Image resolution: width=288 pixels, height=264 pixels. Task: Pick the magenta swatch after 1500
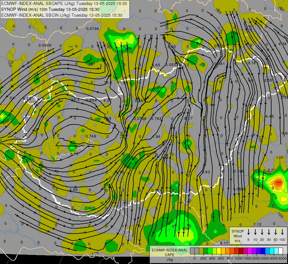(250, 251)
